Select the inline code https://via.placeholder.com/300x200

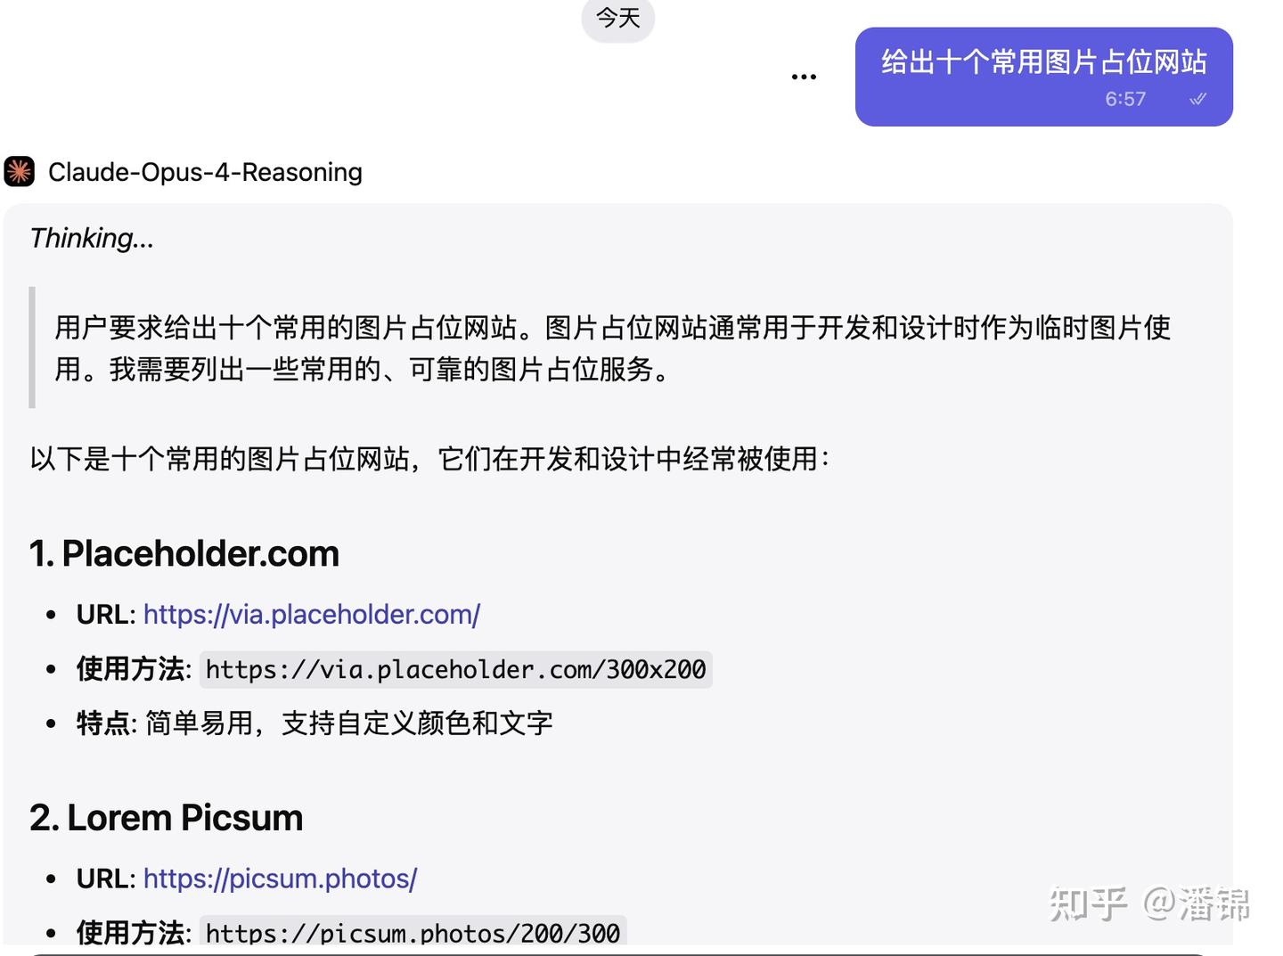click(x=455, y=669)
